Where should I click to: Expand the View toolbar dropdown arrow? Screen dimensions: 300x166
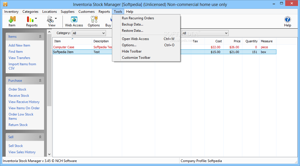56,18
